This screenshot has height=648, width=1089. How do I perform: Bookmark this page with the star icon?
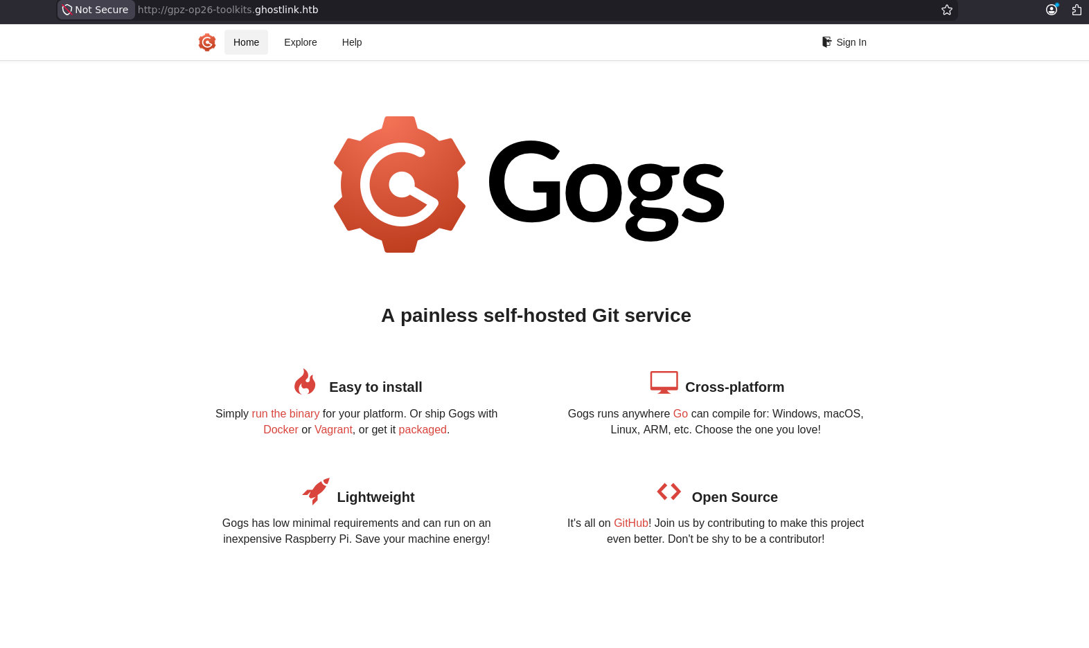tap(947, 10)
